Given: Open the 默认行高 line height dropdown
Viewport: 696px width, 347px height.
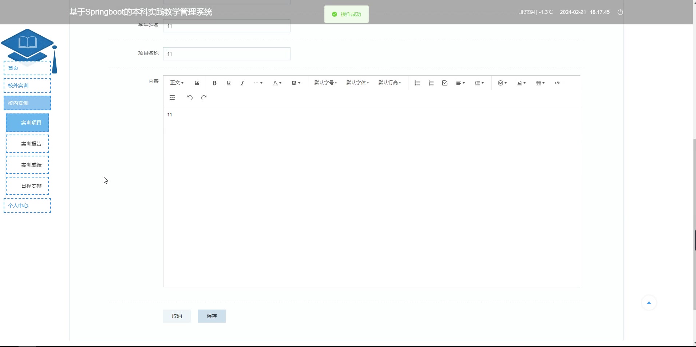Looking at the screenshot, I should point(389,83).
